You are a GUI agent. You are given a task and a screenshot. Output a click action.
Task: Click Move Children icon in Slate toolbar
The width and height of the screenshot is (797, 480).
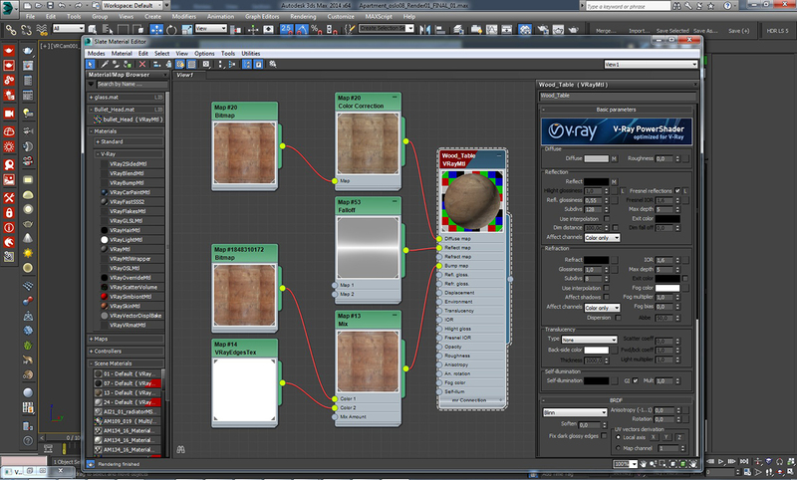click(157, 64)
